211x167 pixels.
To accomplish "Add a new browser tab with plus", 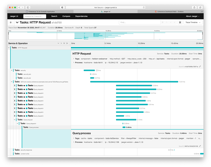I will pyautogui.click(x=202, y=11).
